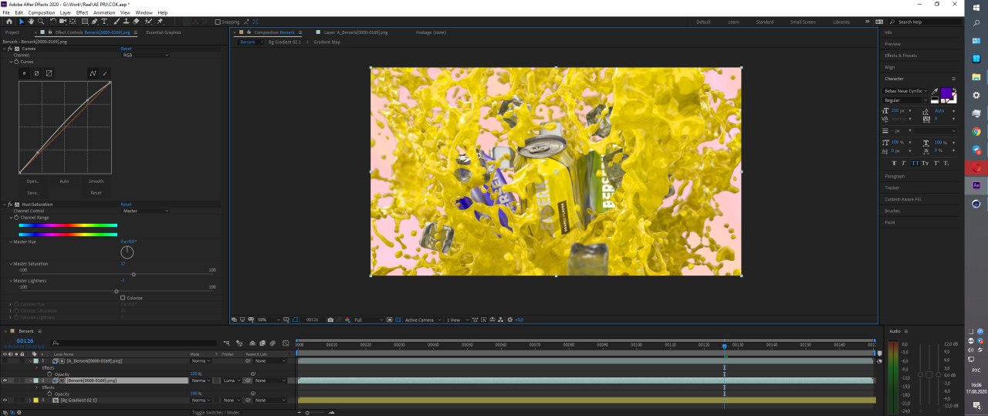Enable the Colorize checkbox

[123, 298]
